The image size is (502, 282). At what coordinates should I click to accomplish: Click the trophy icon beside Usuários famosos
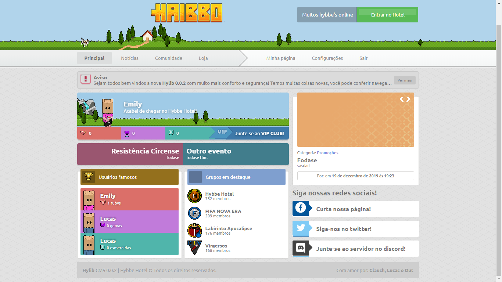pos(88,177)
